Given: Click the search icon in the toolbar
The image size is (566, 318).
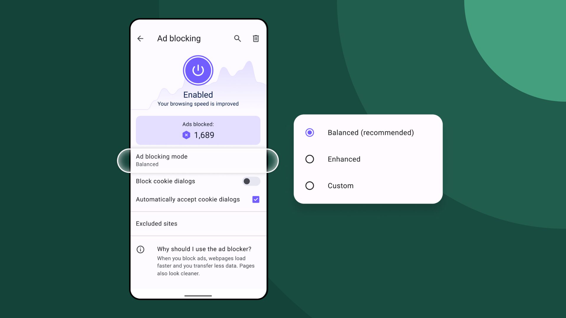Looking at the screenshot, I should pos(237,39).
